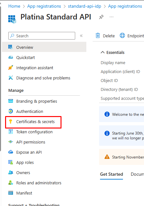This screenshot has width=144, height=206.
Task: Collapse the Essentials section
Action: coord(103,52)
